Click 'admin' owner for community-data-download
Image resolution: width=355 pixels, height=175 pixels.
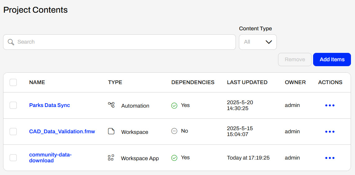[292, 158]
